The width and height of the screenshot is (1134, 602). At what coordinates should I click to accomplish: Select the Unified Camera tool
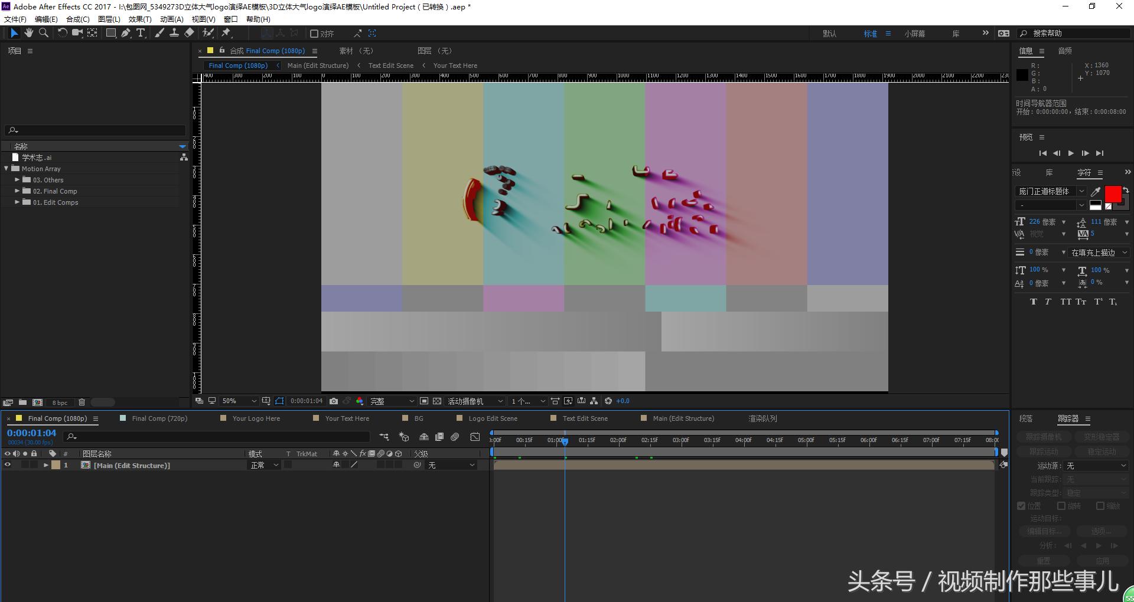click(77, 33)
